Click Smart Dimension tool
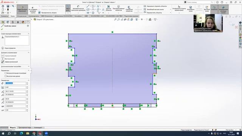242x136 pixels. [x=78, y=8]
